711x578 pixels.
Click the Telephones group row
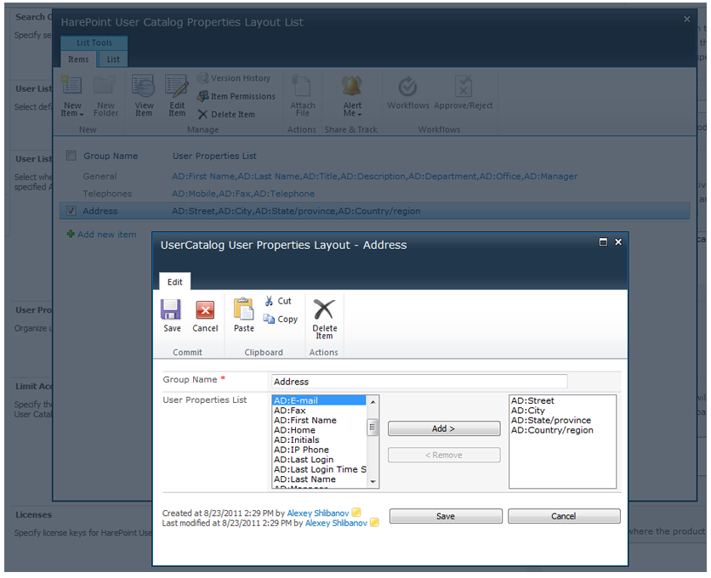(374, 194)
